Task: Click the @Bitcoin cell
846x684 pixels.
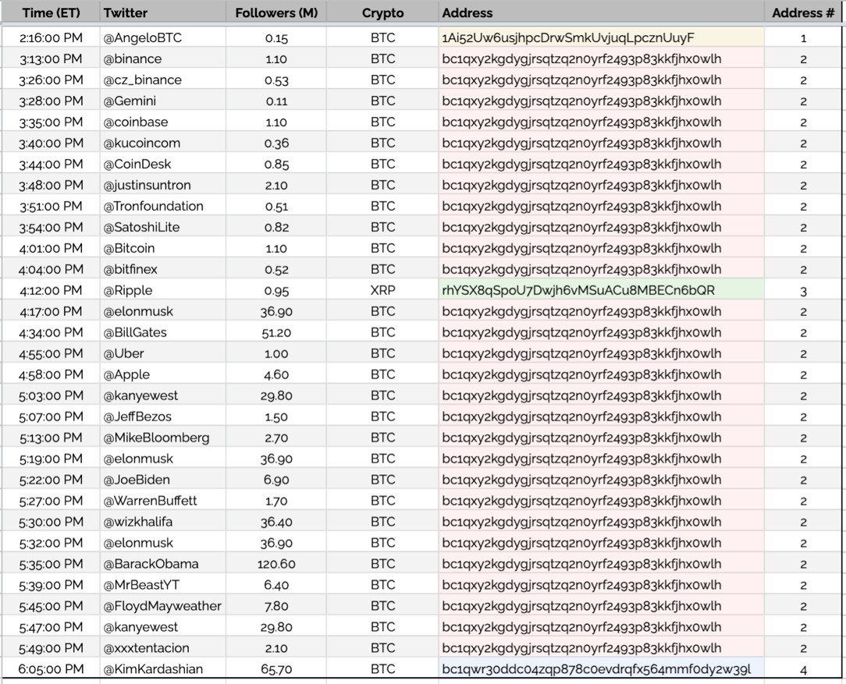Action: [162, 248]
